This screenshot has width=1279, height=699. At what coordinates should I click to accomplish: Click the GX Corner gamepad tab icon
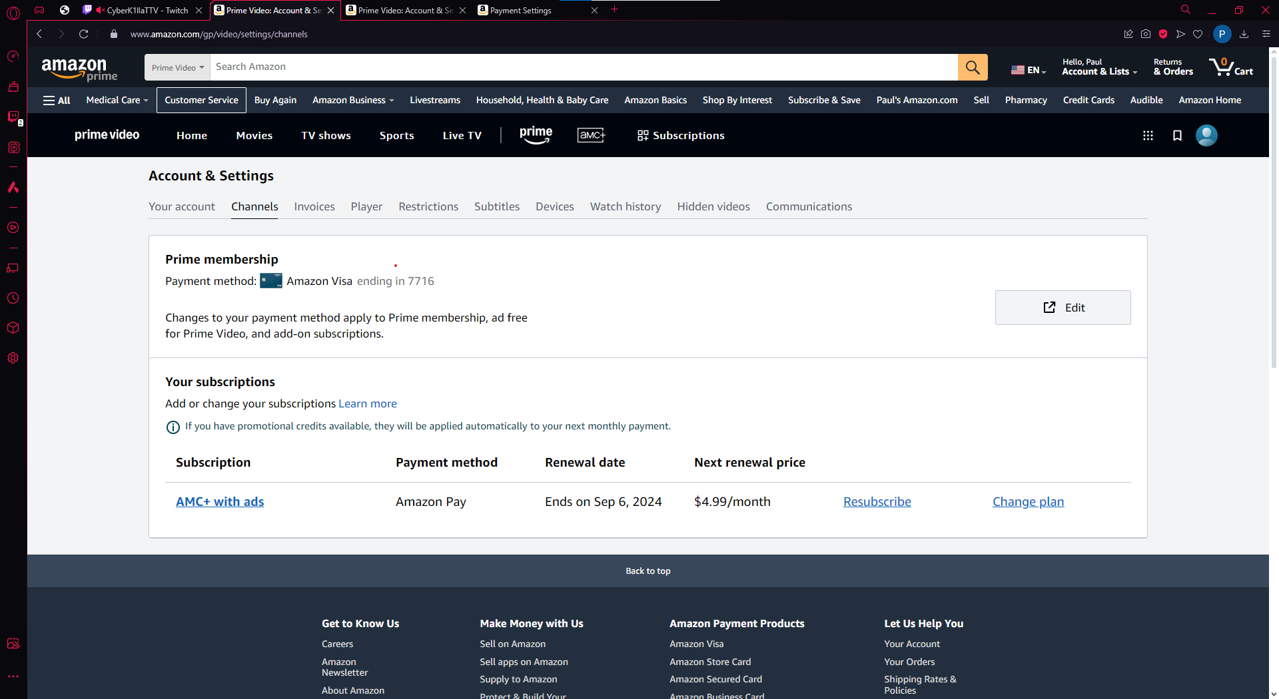39,10
